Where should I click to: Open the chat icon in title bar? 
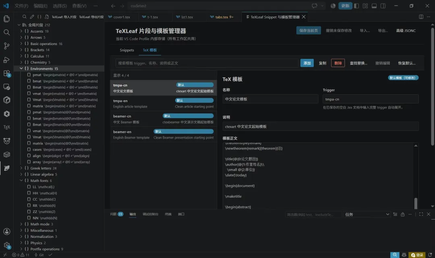314,6
